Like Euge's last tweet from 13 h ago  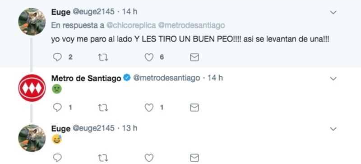click(149, 158)
